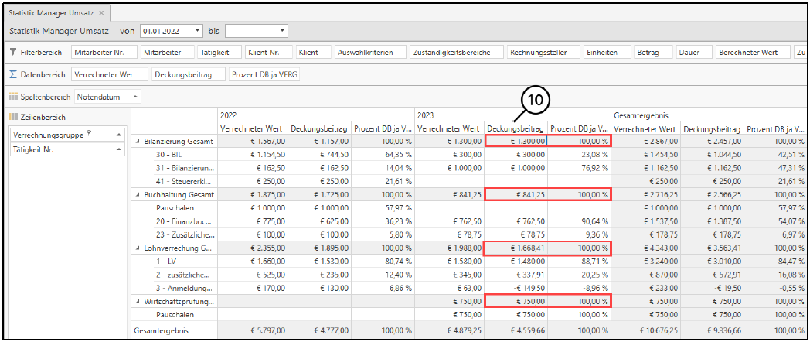Collapse the Lohnverrechung row group
Image resolution: width=810 pixels, height=342 pixels.
click(138, 248)
